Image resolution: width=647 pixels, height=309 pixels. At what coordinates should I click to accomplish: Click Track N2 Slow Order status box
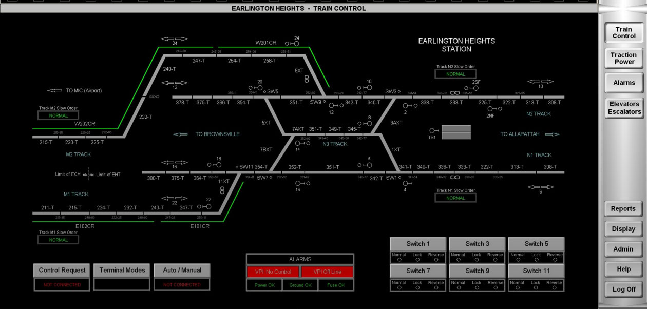click(x=455, y=74)
